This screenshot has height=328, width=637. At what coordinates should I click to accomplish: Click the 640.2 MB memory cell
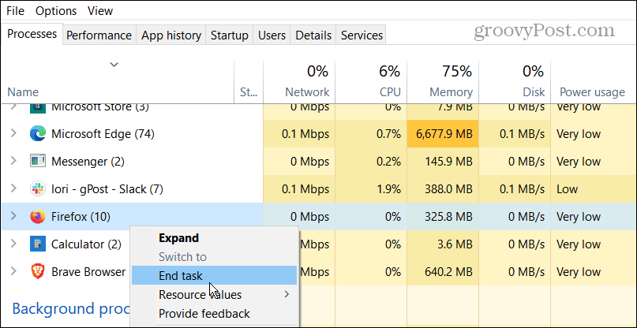click(443, 272)
